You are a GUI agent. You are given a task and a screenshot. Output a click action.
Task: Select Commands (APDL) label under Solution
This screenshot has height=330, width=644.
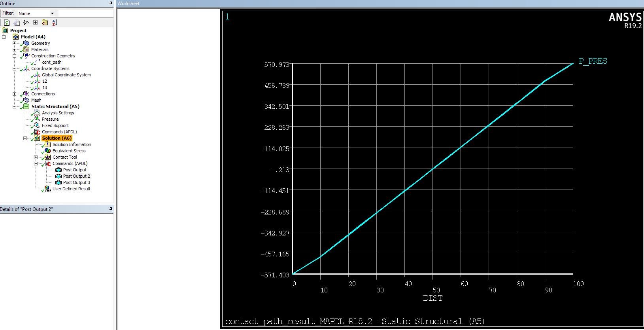70,163
